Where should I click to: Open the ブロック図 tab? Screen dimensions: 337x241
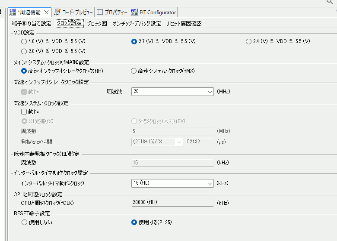97,23
